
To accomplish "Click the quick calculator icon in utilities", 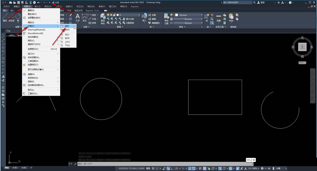I will pos(225,23).
